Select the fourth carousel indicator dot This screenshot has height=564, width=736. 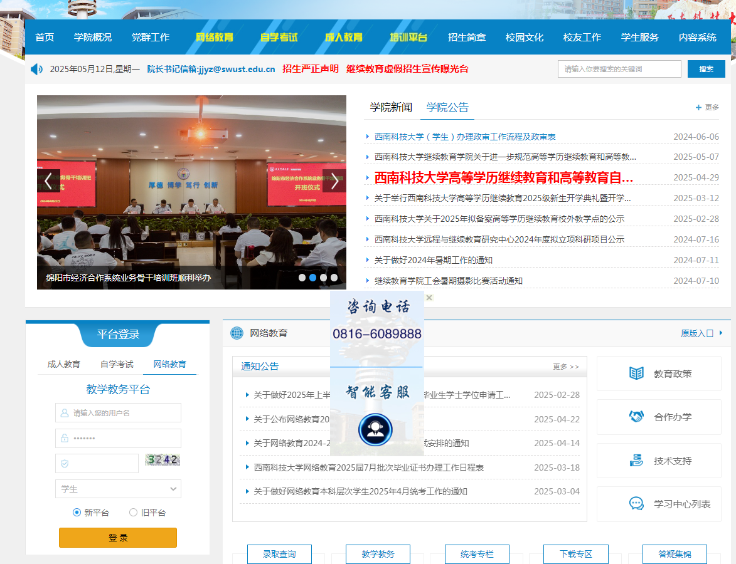coord(334,277)
